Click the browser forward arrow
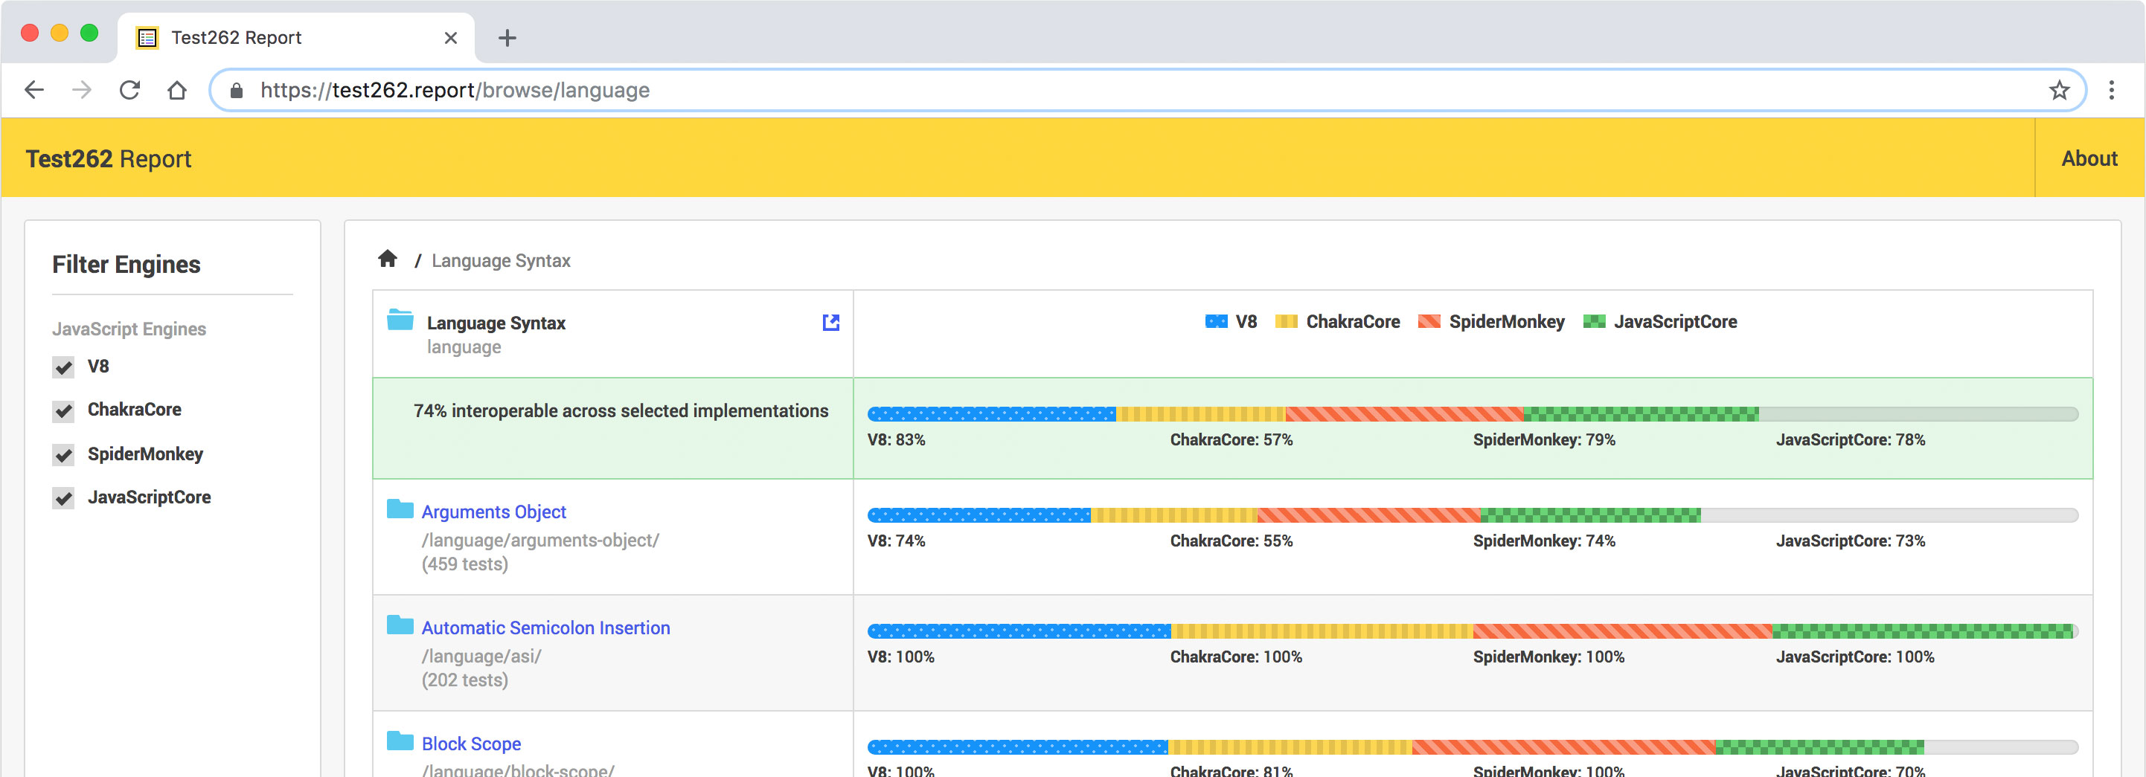 (x=82, y=90)
